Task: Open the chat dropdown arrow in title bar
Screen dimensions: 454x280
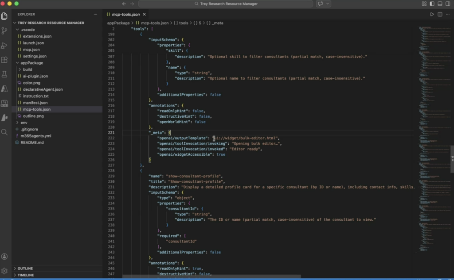Action: click(328, 4)
